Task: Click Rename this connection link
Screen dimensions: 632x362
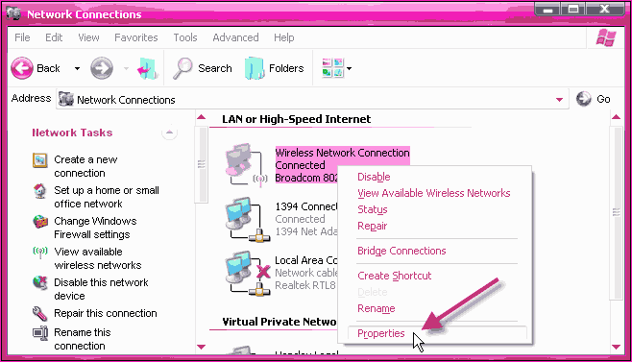Action: coord(83,339)
